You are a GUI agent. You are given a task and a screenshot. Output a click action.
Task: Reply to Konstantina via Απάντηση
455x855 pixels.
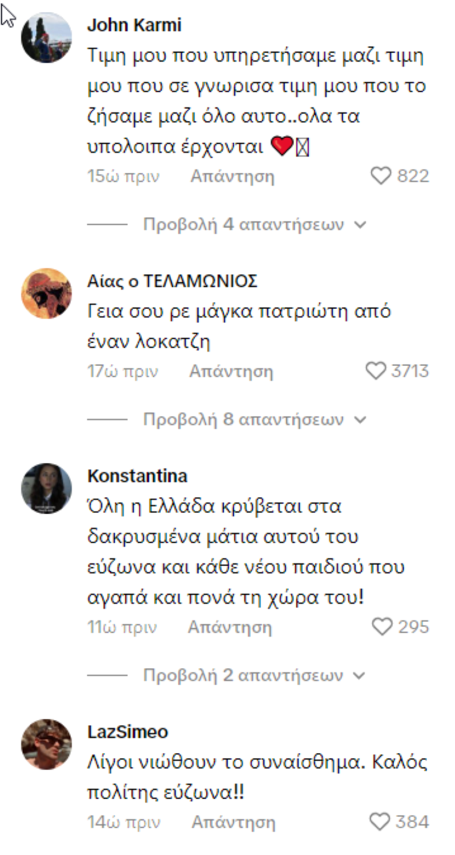230,628
